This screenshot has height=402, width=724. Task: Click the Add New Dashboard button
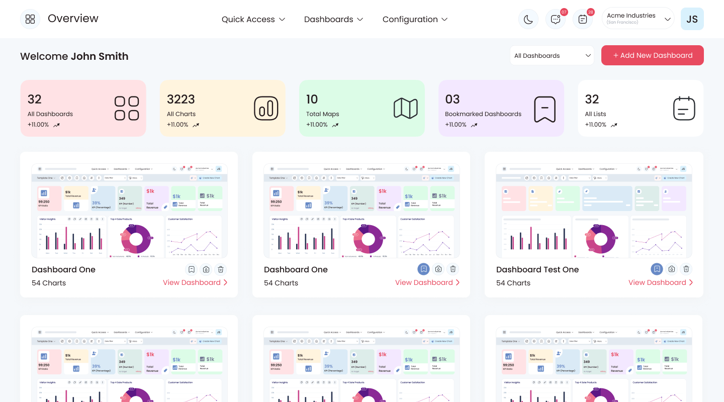pyautogui.click(x=653, y=55)
